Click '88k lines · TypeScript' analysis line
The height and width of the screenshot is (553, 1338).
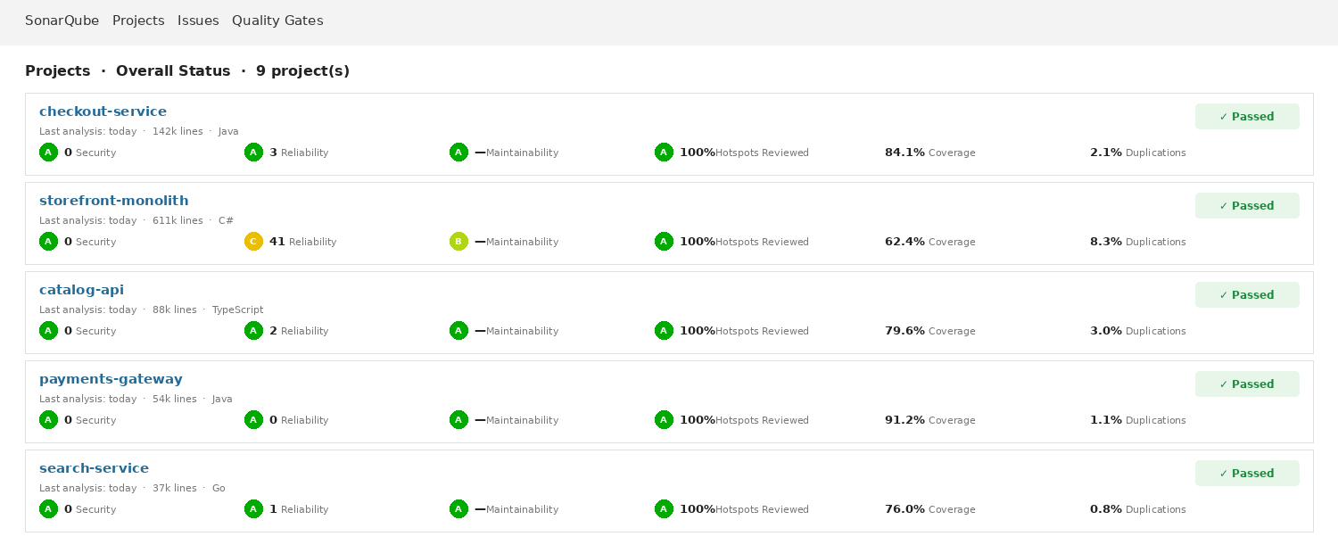pos(208,310)
